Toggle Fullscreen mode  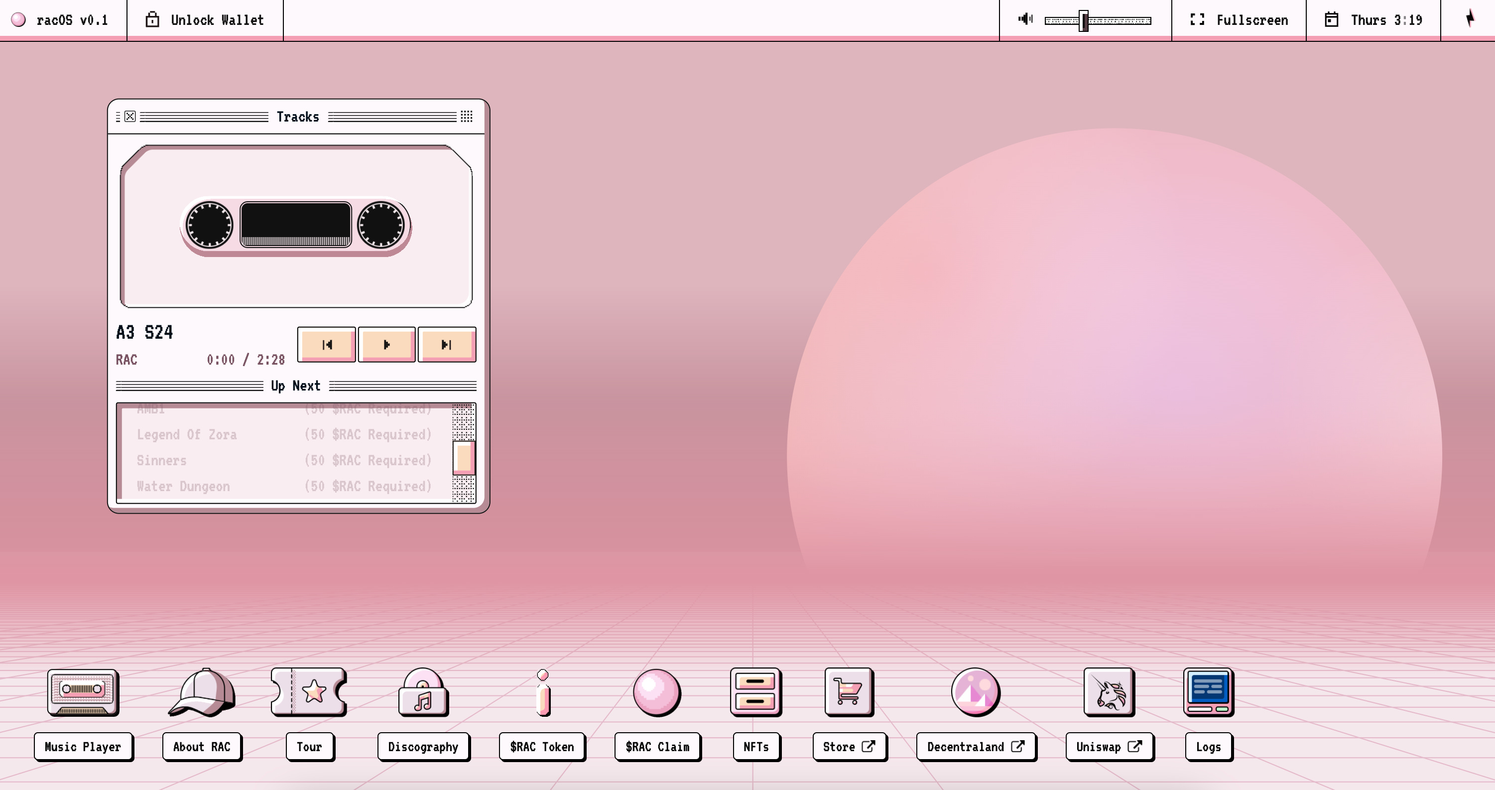coord(1239,20)
